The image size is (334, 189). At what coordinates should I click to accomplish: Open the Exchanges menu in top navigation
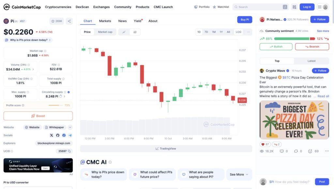[x=101, y=7]
